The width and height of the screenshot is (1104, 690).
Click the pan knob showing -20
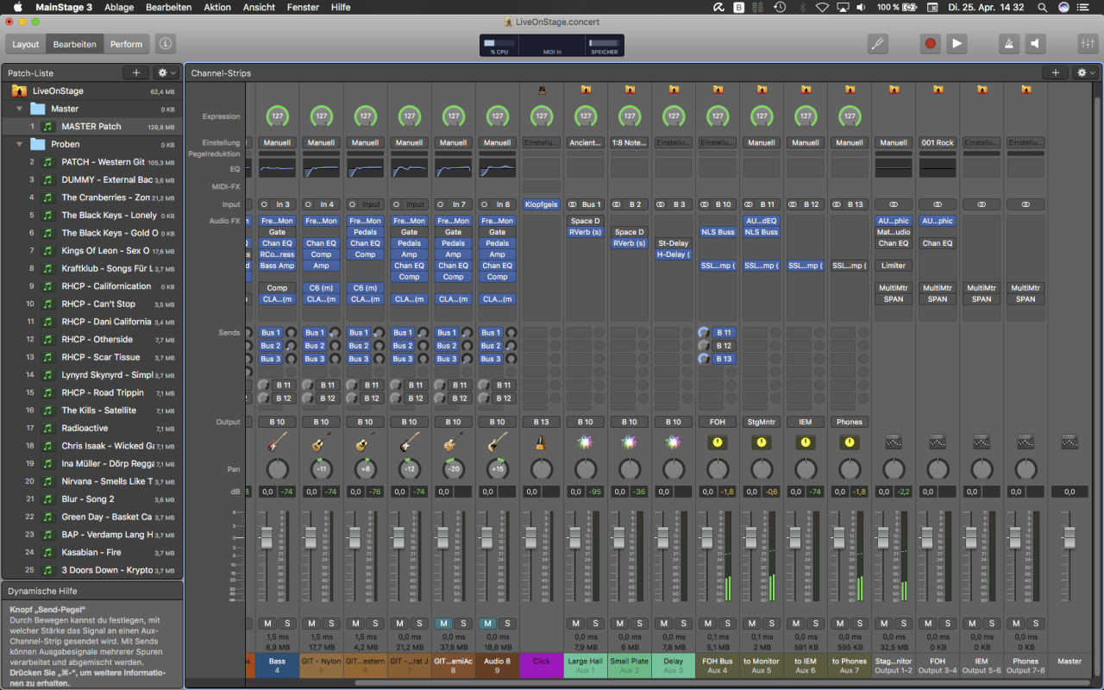pos(453,469)
